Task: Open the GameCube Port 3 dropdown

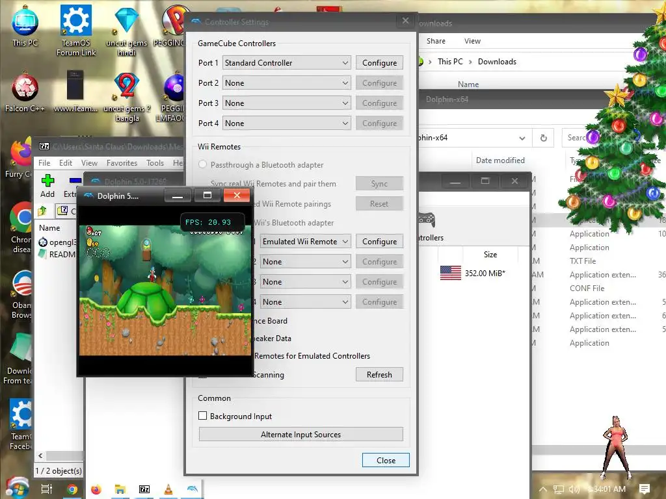Action: click(287, 103)
